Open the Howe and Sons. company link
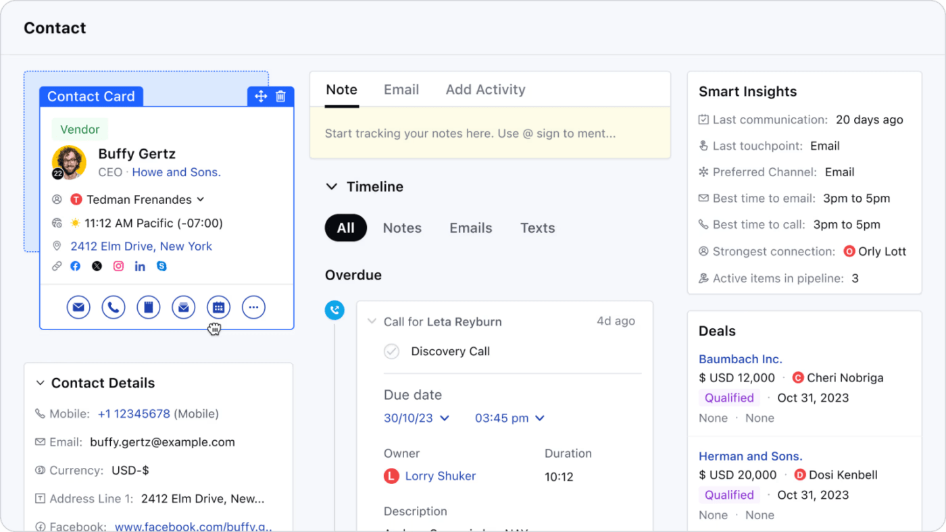Image resolution: width=946 pixels, height=532 pixels. [x=176, y=172]
